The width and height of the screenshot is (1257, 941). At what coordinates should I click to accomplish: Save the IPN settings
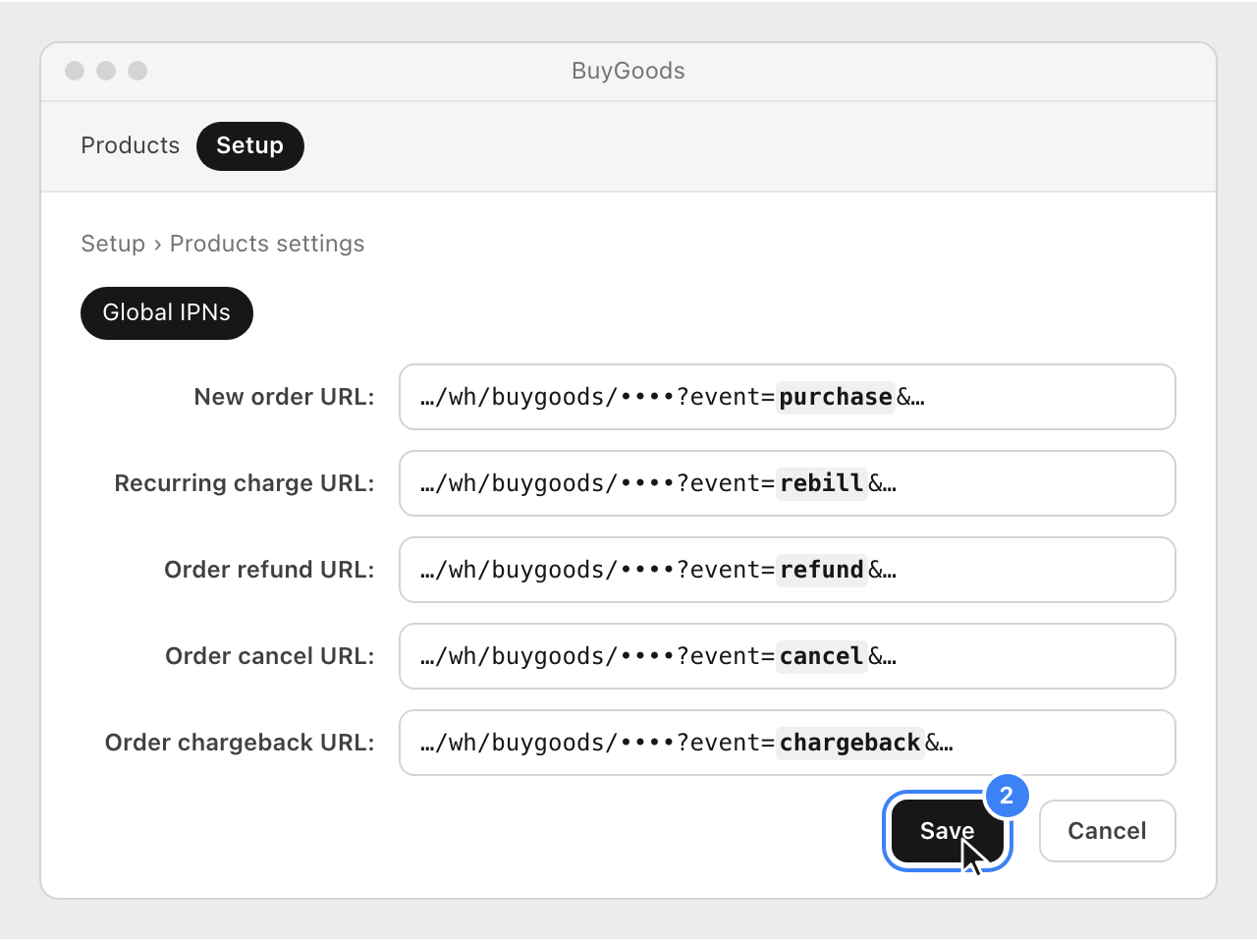tap(948, 831)
